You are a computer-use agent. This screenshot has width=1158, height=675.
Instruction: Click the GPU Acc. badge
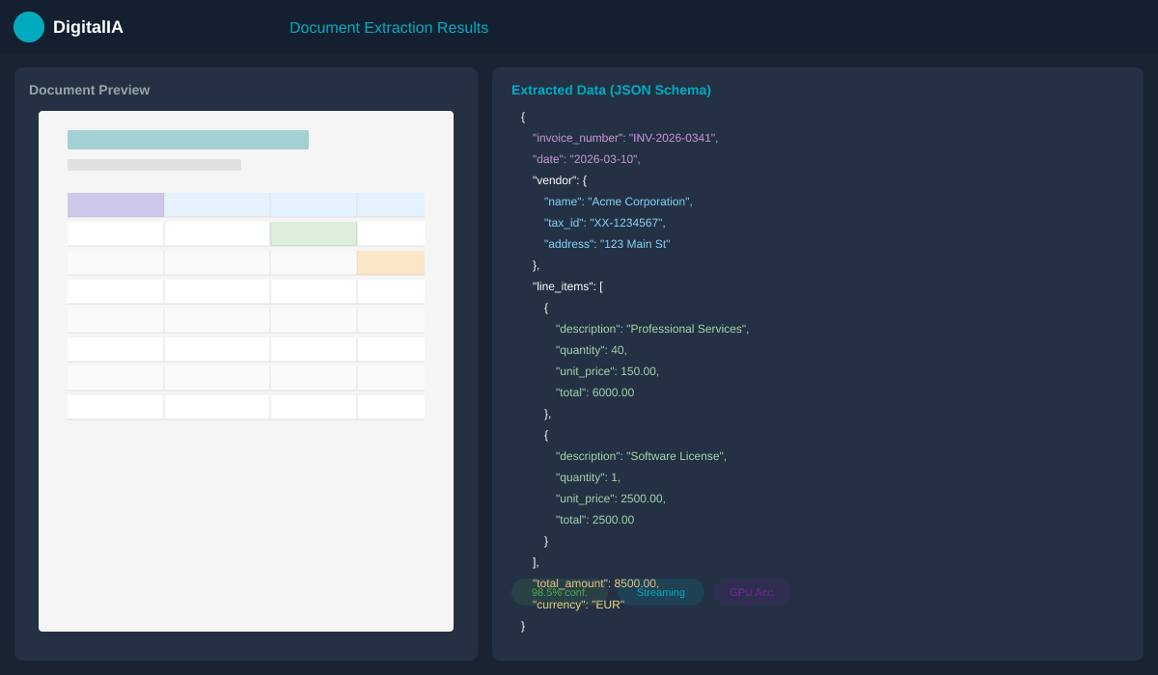pos(752,592)
